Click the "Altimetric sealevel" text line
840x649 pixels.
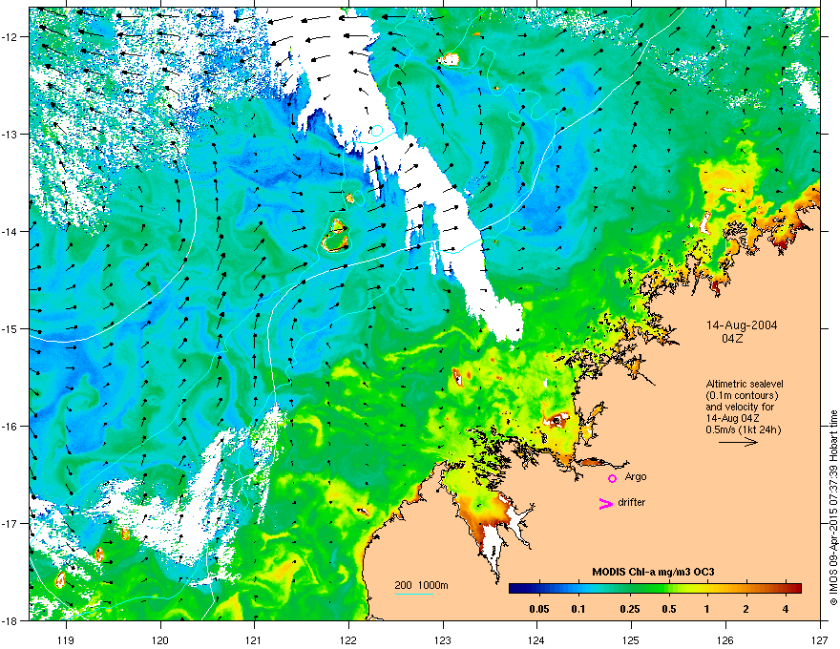tap(745, 384)
